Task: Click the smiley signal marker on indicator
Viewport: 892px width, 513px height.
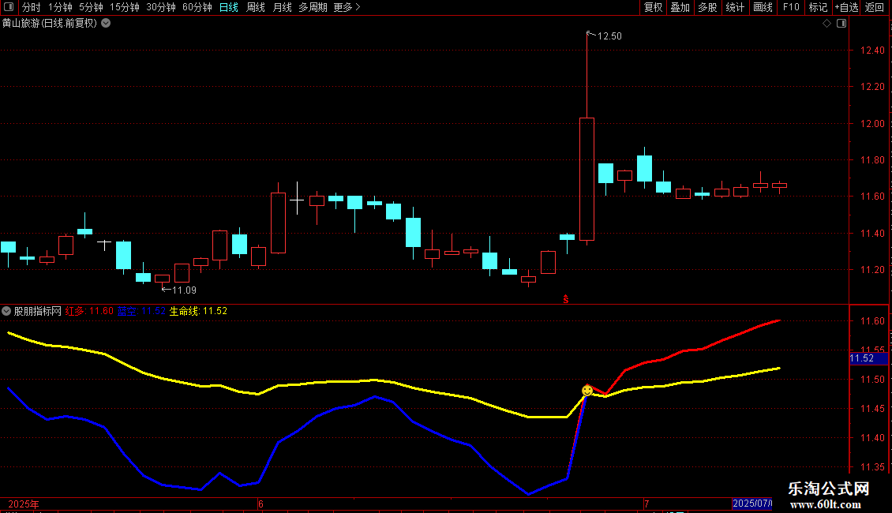Action: pyautogui.click(x=587, y=390)
